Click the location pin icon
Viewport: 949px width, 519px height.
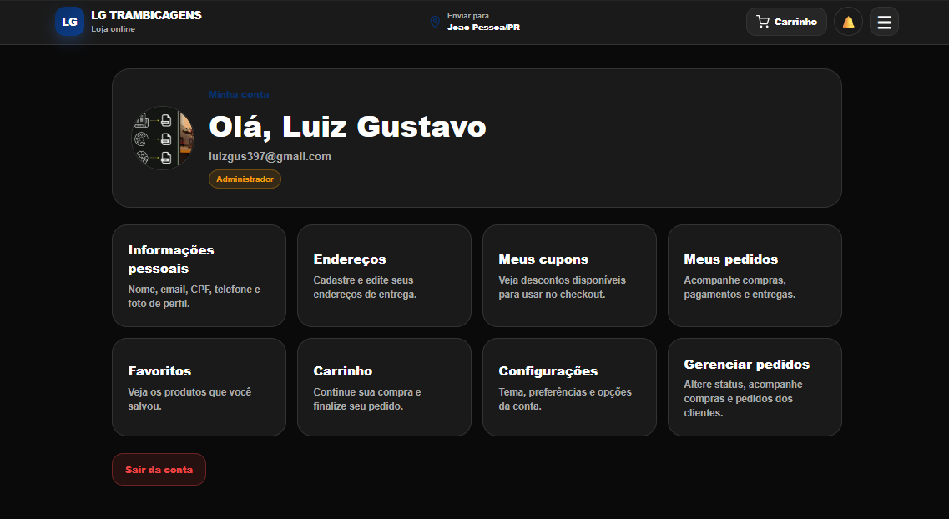pos(435,22)
